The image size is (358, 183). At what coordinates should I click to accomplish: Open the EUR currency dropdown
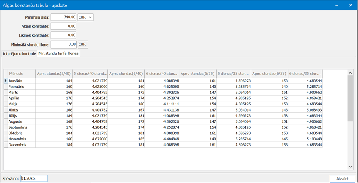[85, 17]
